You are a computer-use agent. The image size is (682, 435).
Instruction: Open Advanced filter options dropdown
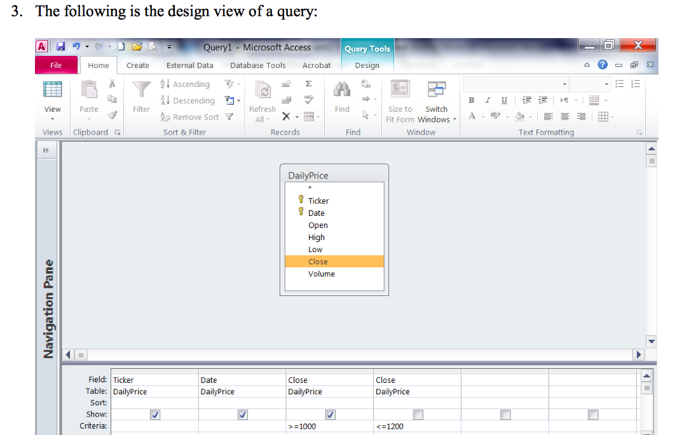tap(232, 100)
